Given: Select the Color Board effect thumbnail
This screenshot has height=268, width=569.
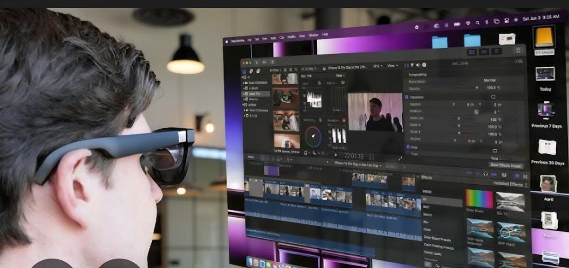Looking at the screenshot, I should pyautogui.click(x=480, y=199).
